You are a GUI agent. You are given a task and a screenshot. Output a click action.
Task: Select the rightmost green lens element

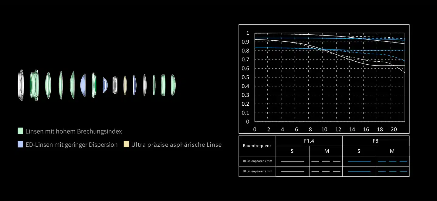pos(173,85)
